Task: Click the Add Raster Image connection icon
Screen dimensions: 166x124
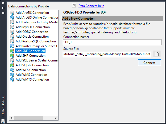Action: 12,46
